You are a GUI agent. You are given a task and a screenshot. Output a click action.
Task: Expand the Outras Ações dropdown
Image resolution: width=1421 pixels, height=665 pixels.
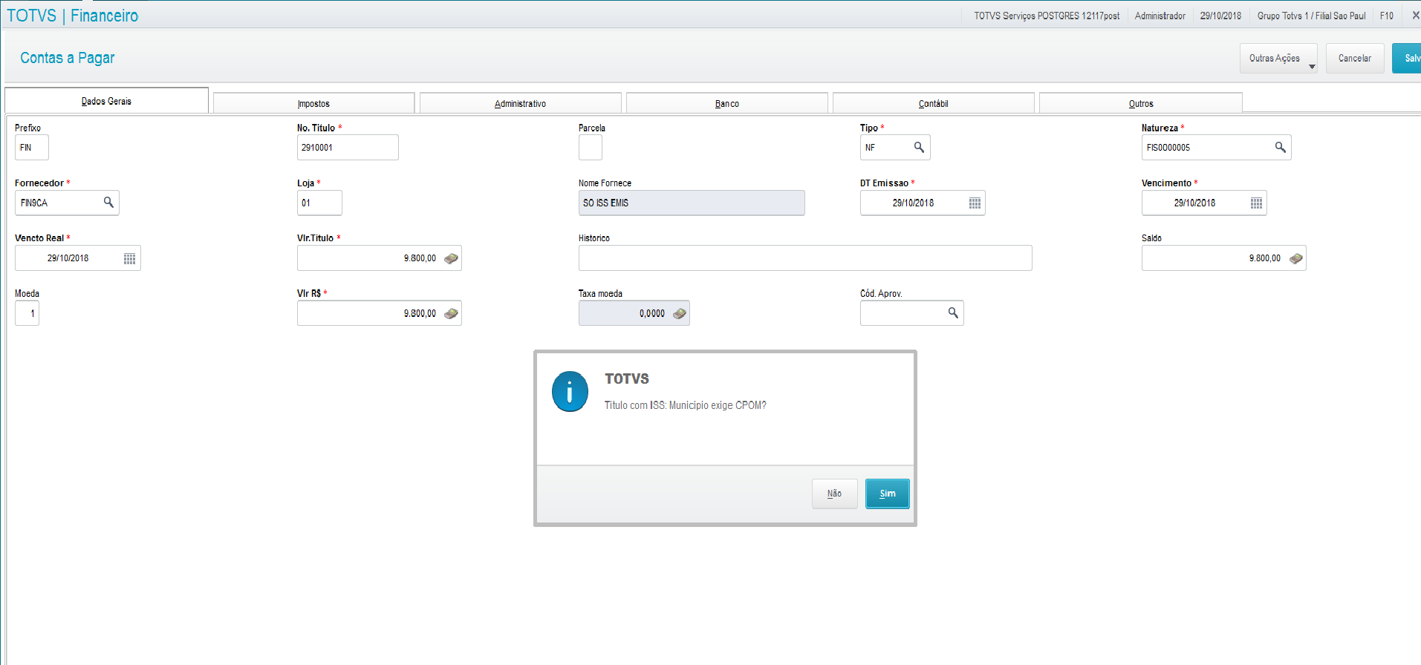[1278, 58]
